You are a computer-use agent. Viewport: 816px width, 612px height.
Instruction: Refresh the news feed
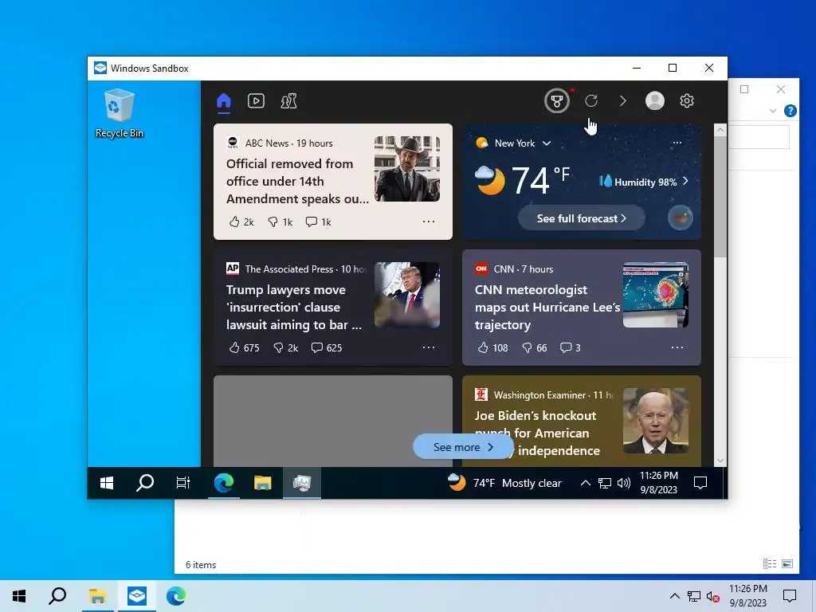coord(591,100)
